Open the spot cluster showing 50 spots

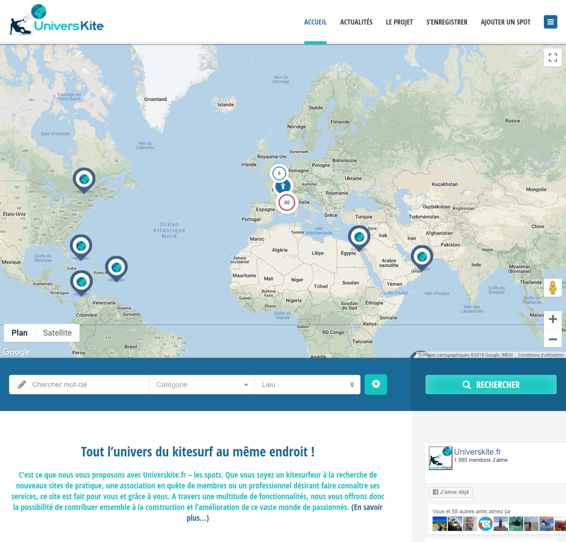point(286,202)
